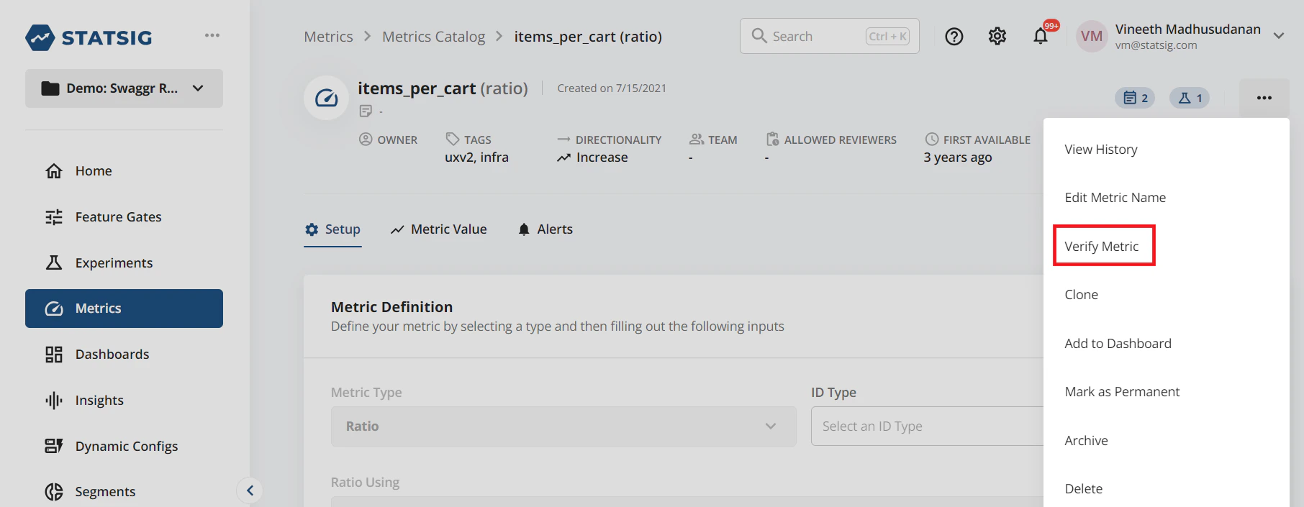Click the experiments badge showing 1

(x=1190, y=98)
